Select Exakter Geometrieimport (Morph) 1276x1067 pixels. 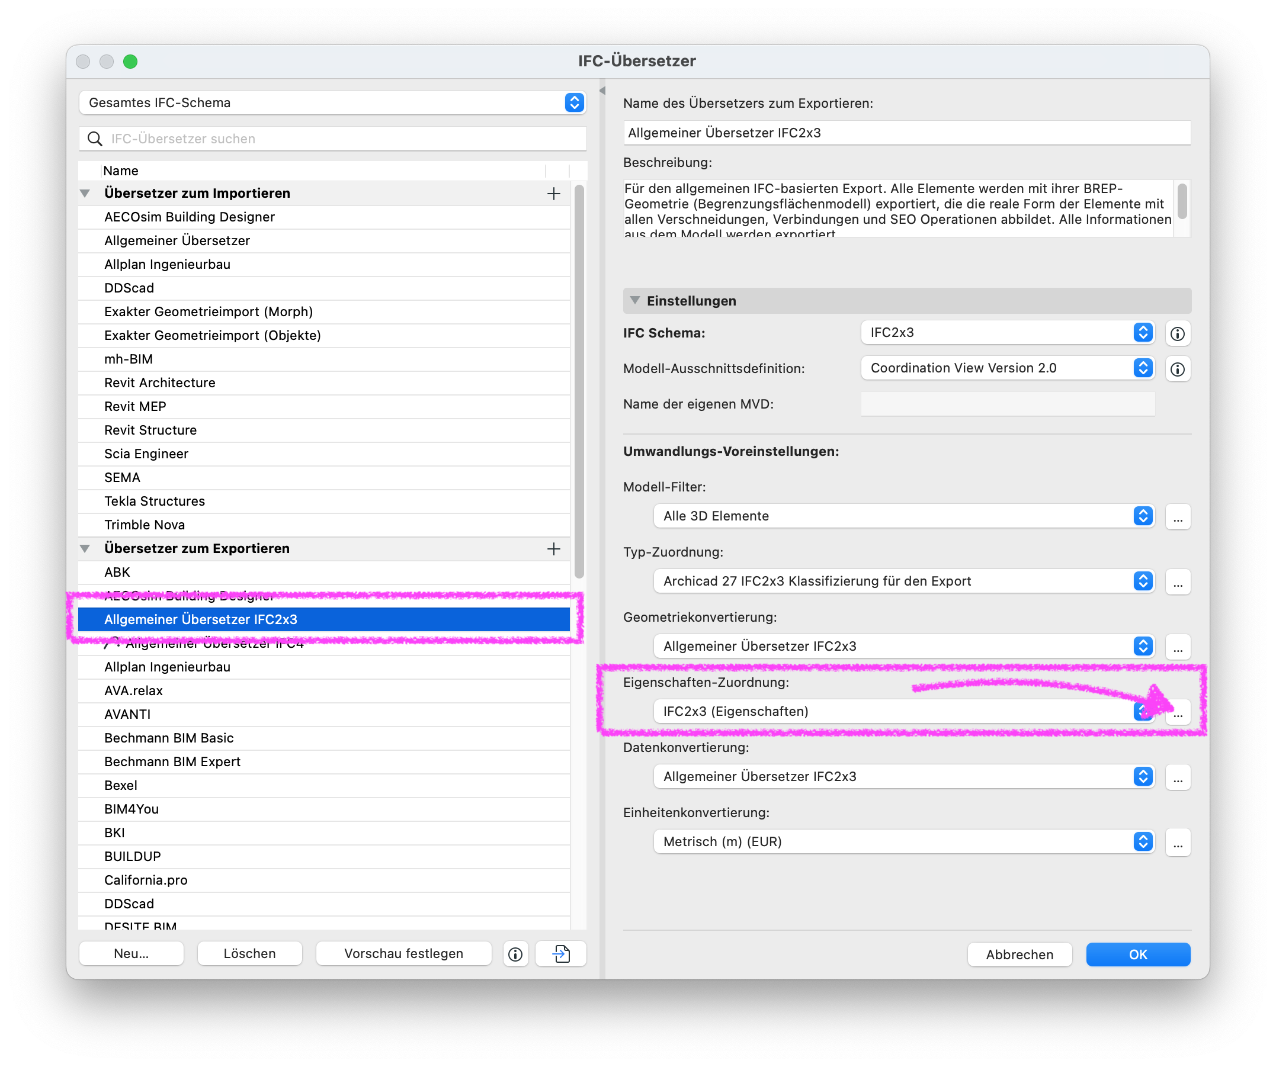[324, 312]
